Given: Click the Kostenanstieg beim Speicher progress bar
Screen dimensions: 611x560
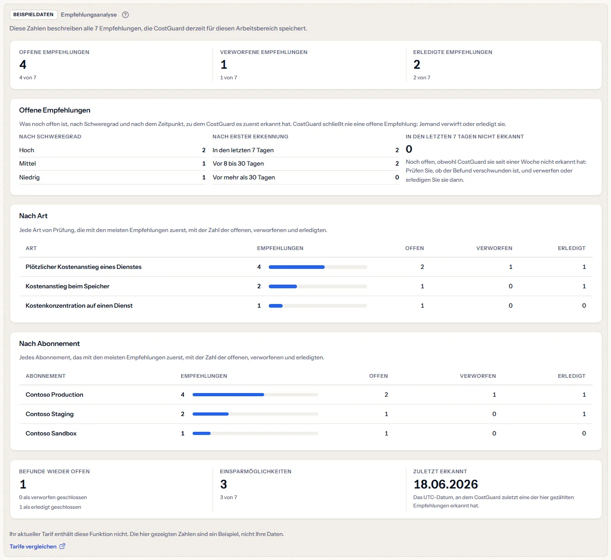Looking at the screenshot, I should (318, 286).
